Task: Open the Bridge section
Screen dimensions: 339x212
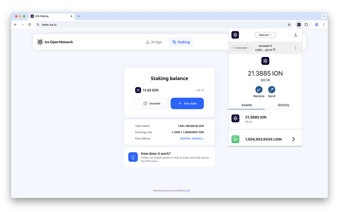Action: (x=154, y=42)
